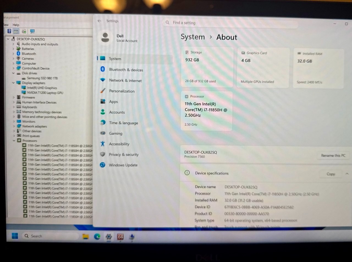Click the Privacy & security shield icon
Image resolution: width=352 pixels, height=262 pixels.
click(103, 154)
